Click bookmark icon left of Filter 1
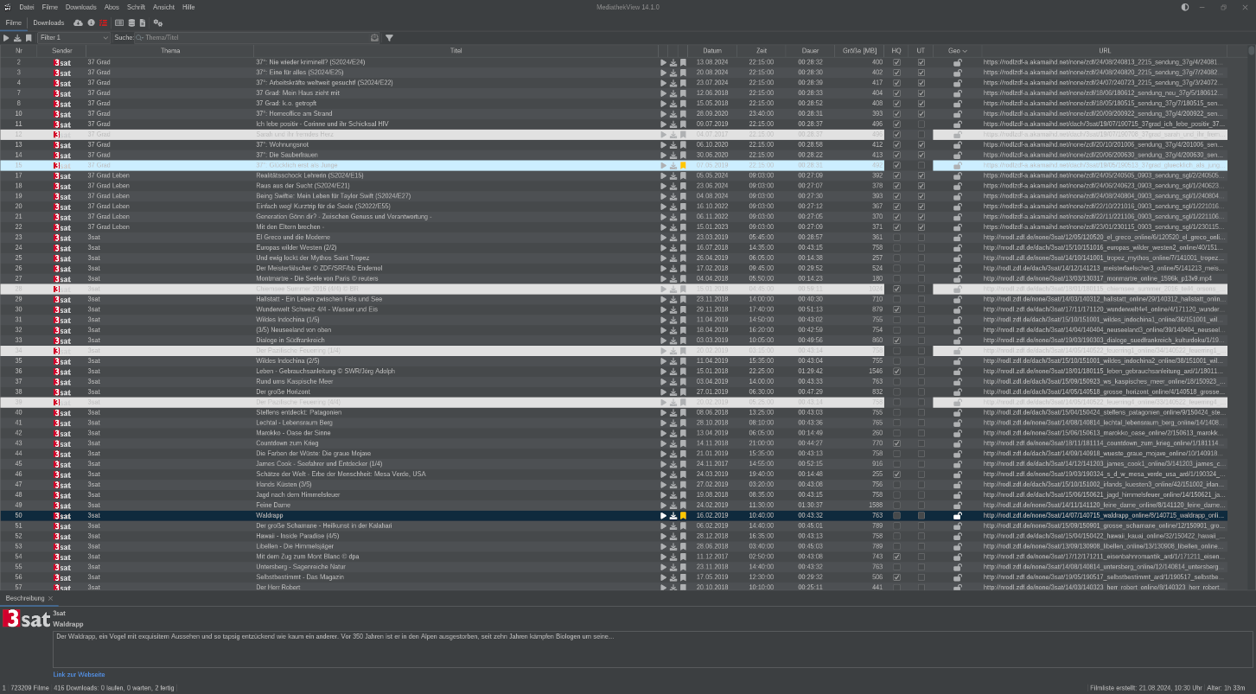Viewport: 1256px width, 694px height. click(29, 38)
